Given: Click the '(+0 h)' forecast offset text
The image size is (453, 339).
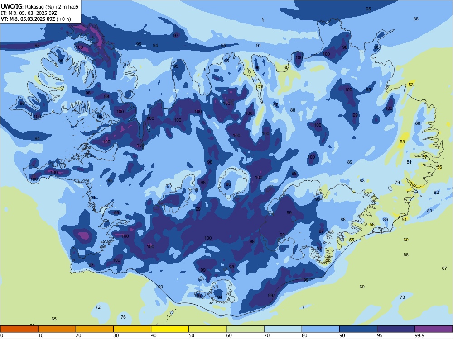Looking at the screenshot, I should click(x=63, y=19).
